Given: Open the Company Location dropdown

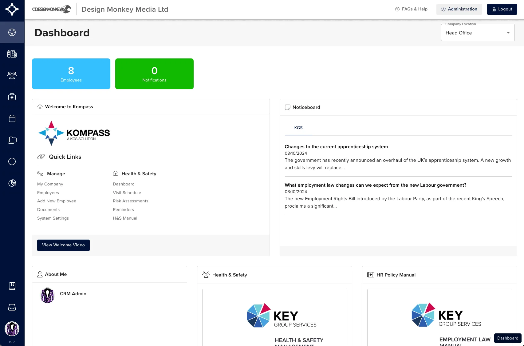Looking at the screenshot, I should coord(478,33).
